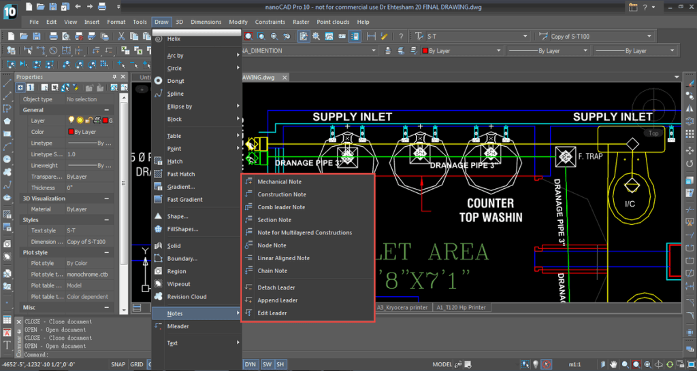Click the Chain Note entry
The image size is (697, 371).
coord(272,271)
